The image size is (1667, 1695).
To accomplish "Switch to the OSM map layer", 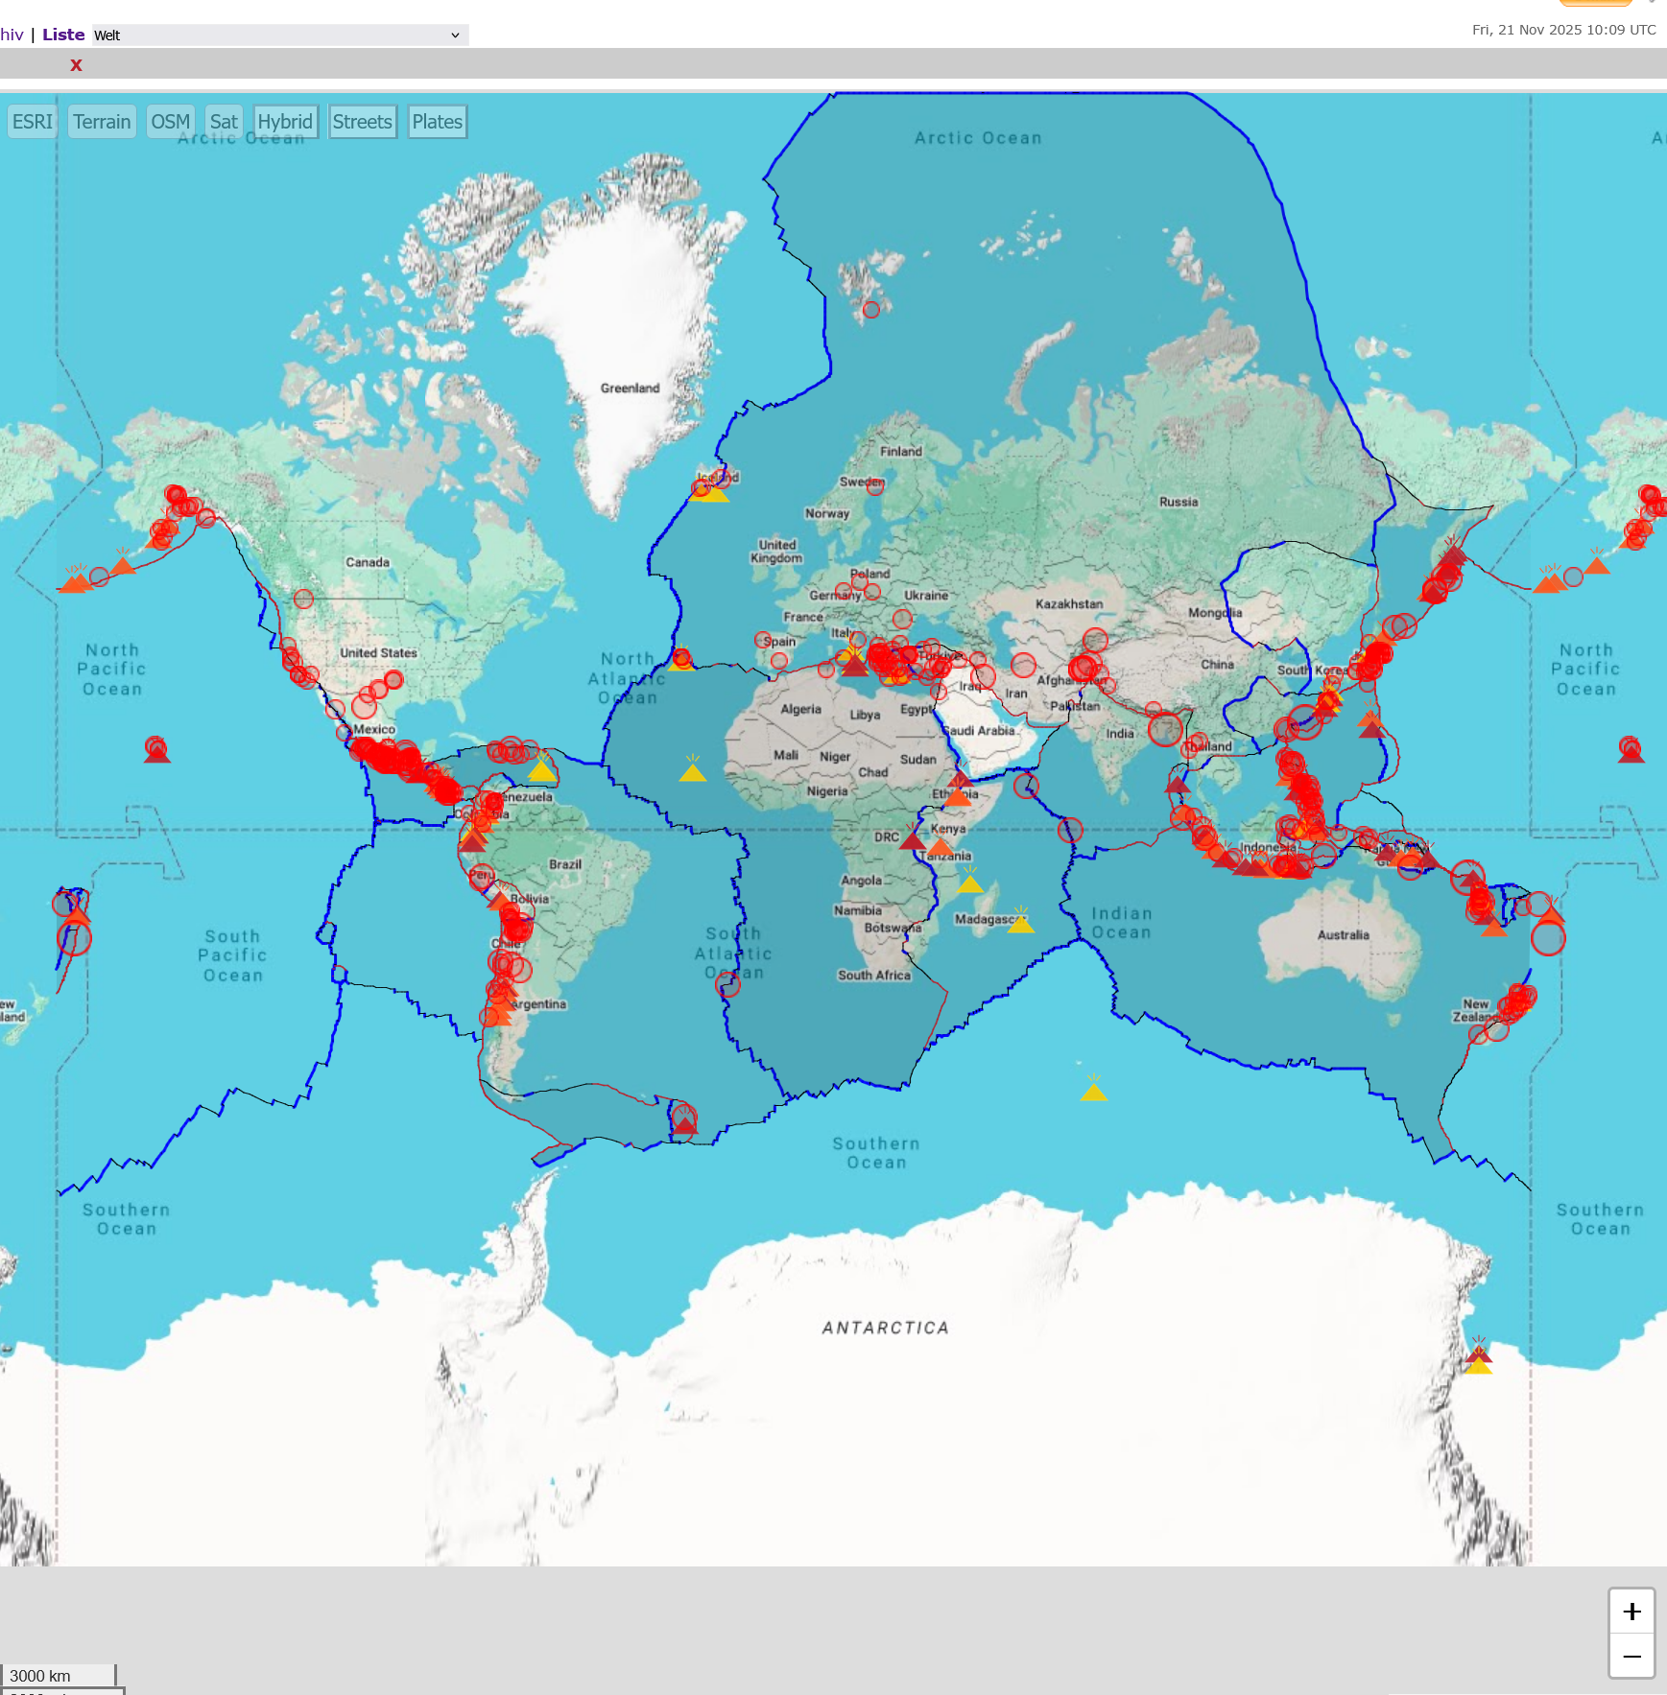I will pos(170,122).
